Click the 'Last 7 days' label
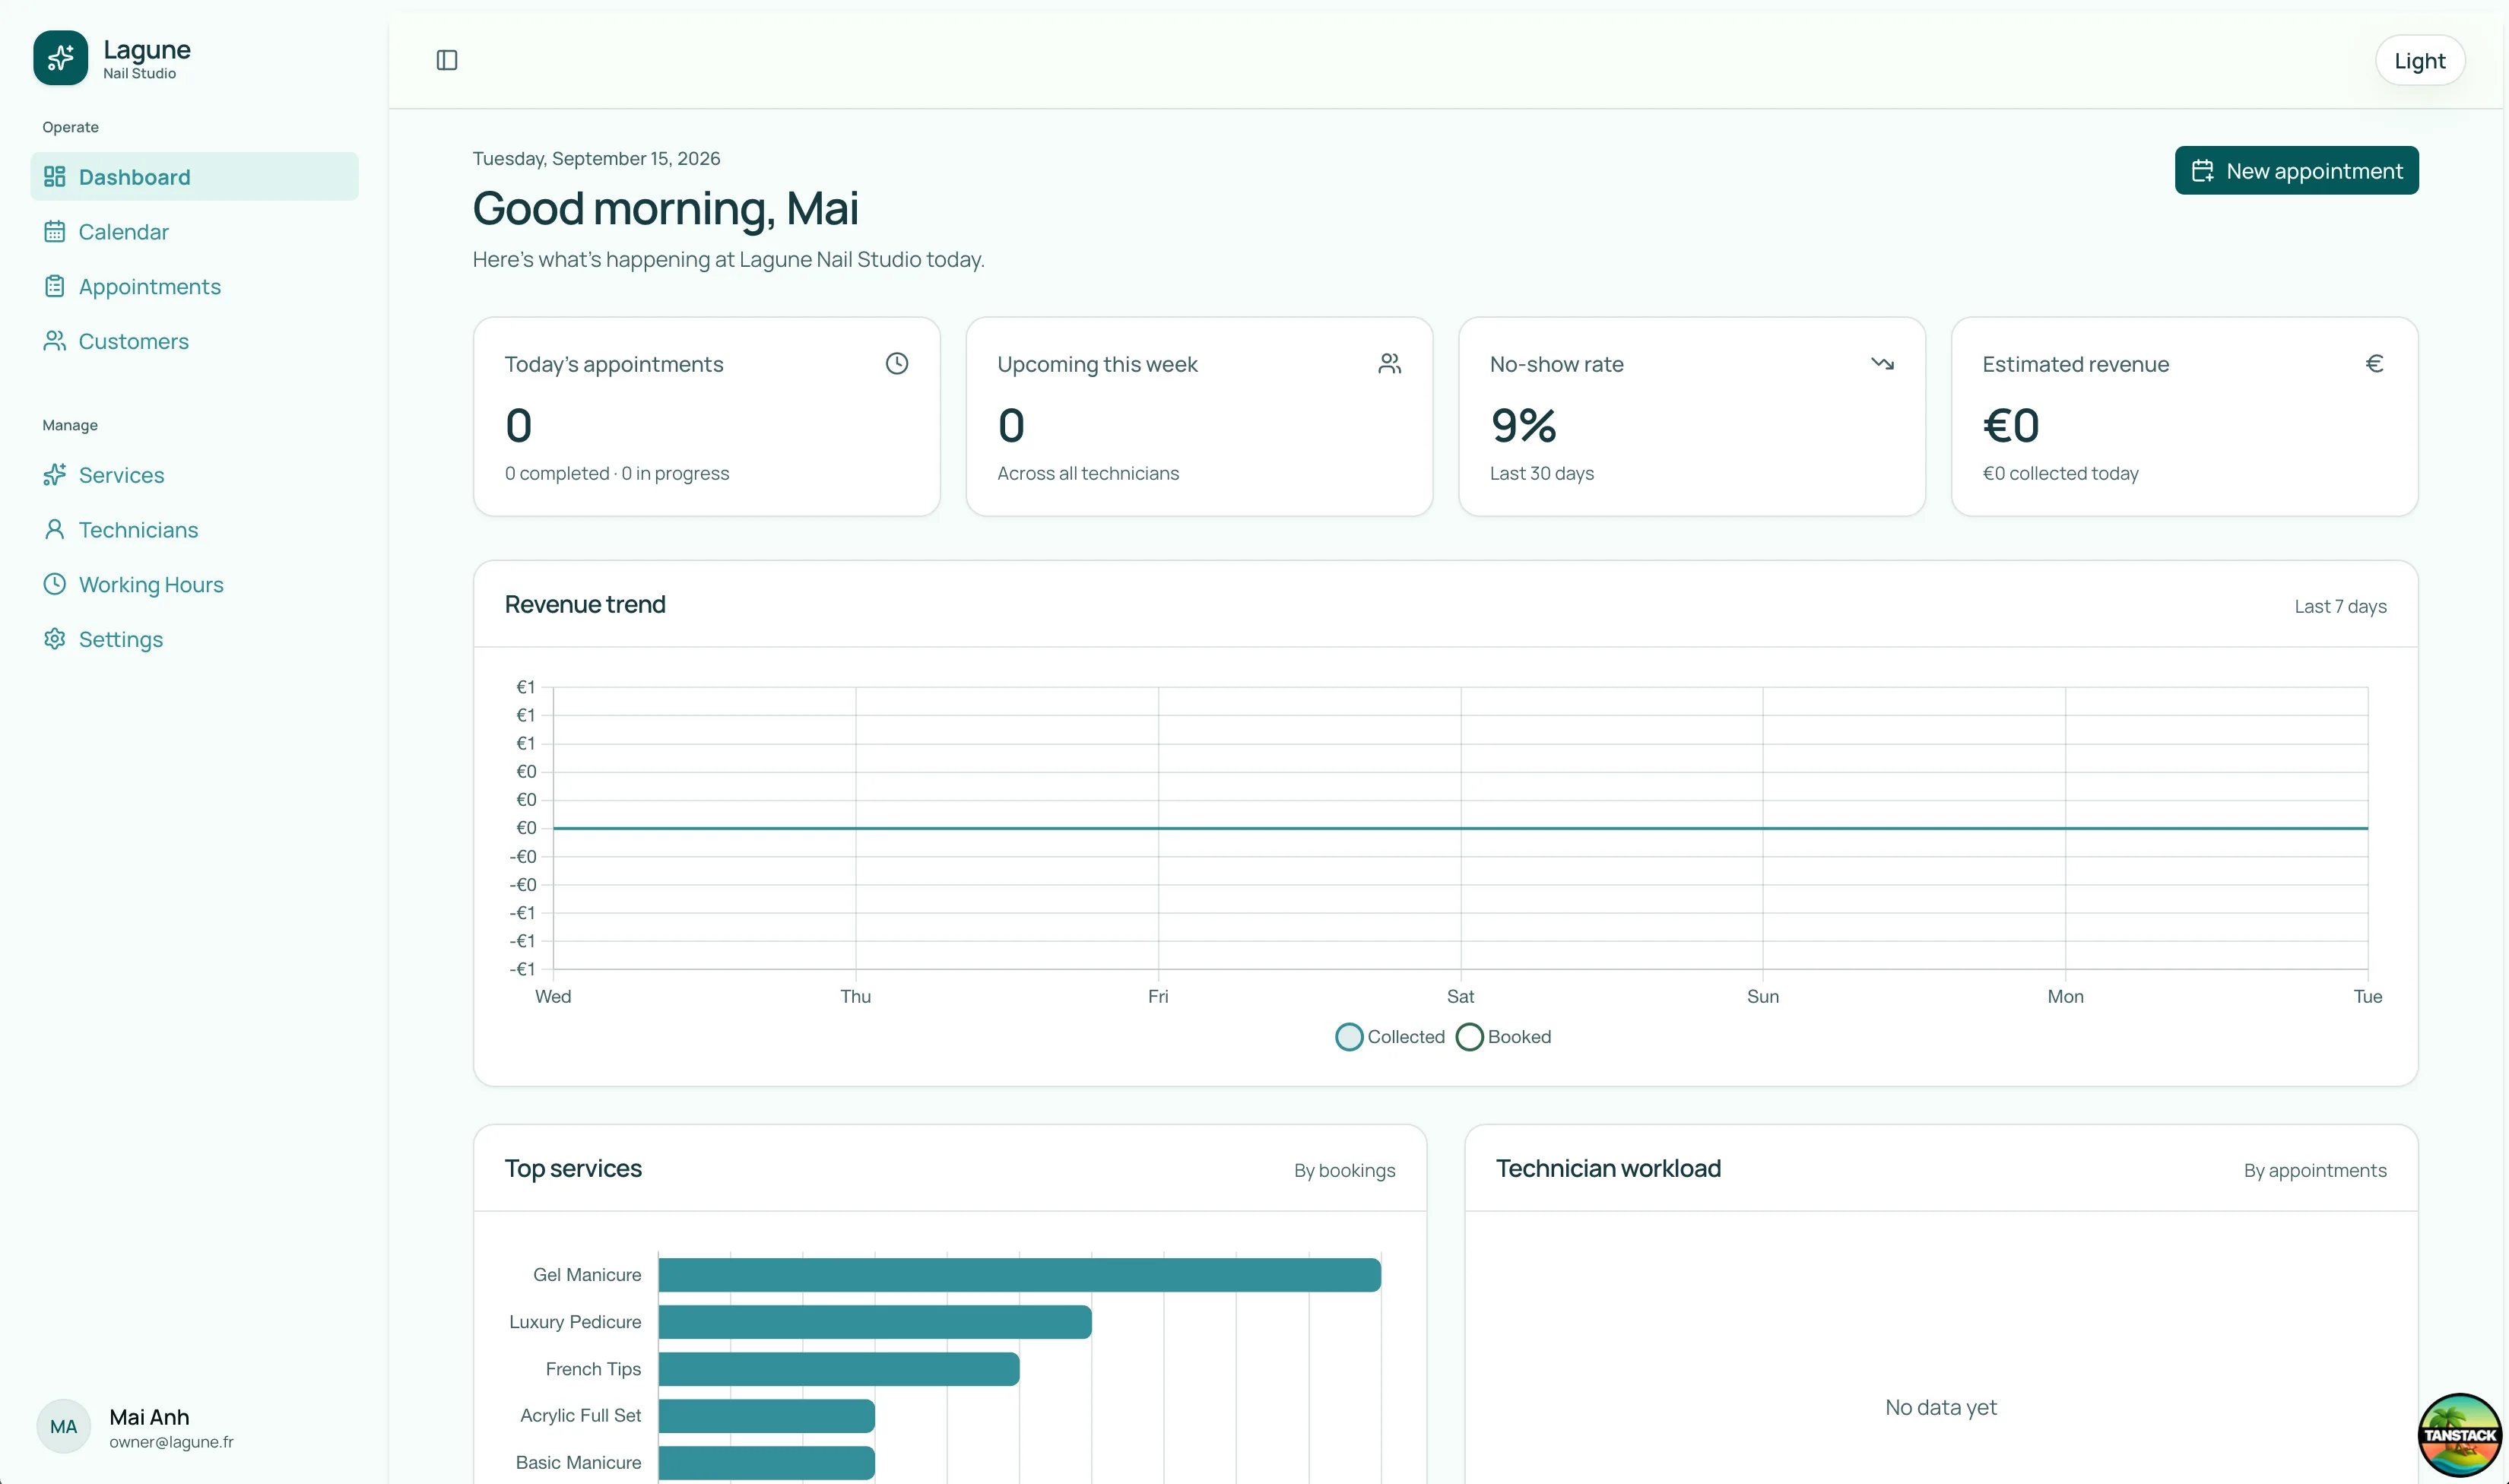 (2340, 606)
